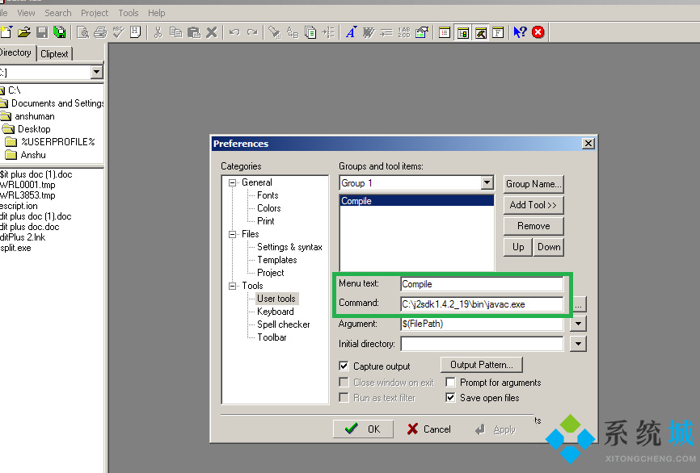
Task: Open the Tools menu
Action: click(x=128, y=12)
